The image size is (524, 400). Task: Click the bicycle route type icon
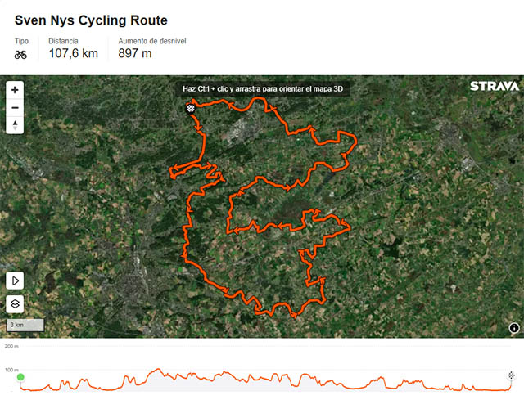coord(21,55)
